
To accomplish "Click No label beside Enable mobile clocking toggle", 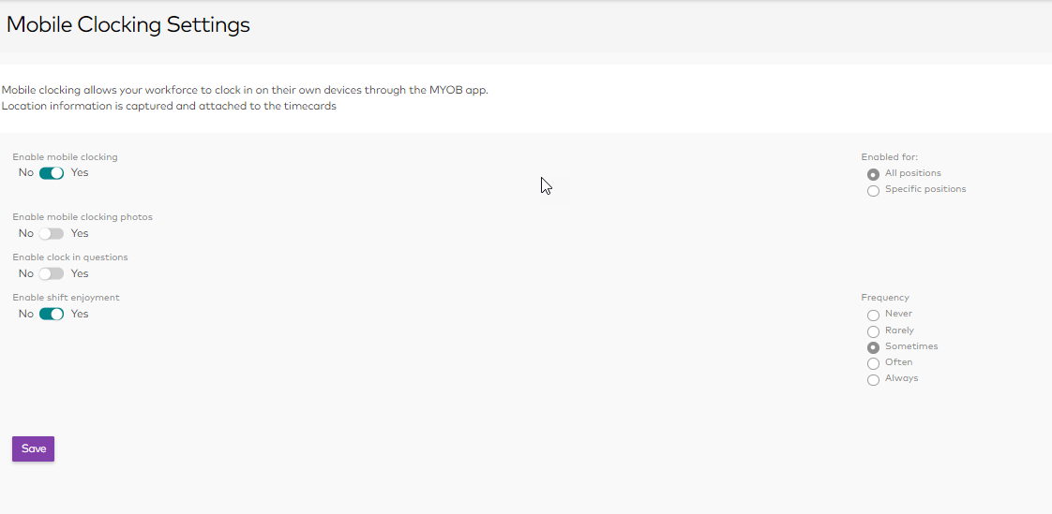I will (x=25, y=173).
